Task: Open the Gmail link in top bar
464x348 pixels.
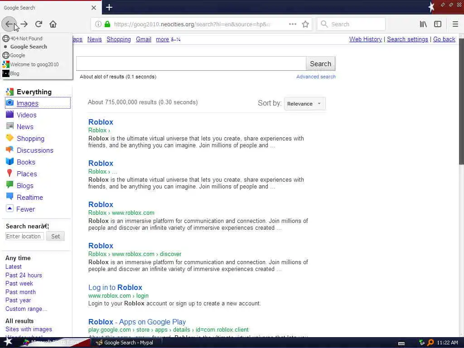Action: coord(144,39)
